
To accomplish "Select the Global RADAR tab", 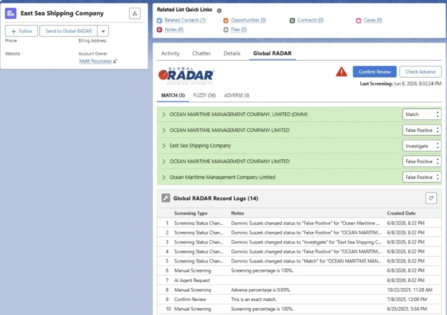I will click(272, 53).
